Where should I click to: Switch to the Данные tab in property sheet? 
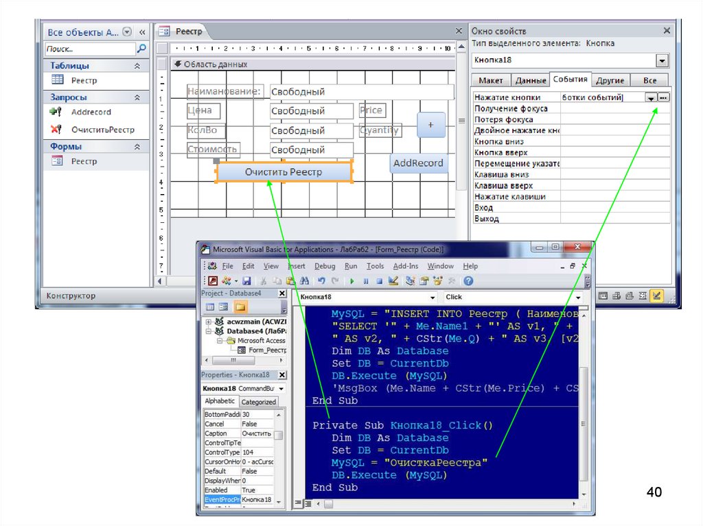[530, 80]
